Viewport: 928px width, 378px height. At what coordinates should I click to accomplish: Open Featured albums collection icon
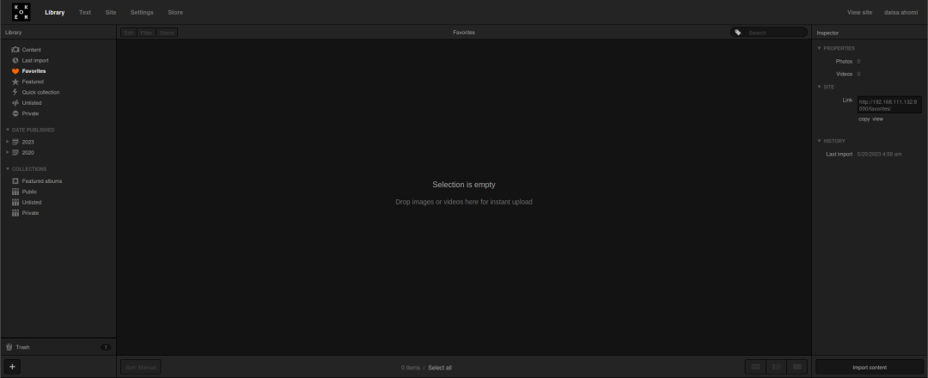[15, 181]
